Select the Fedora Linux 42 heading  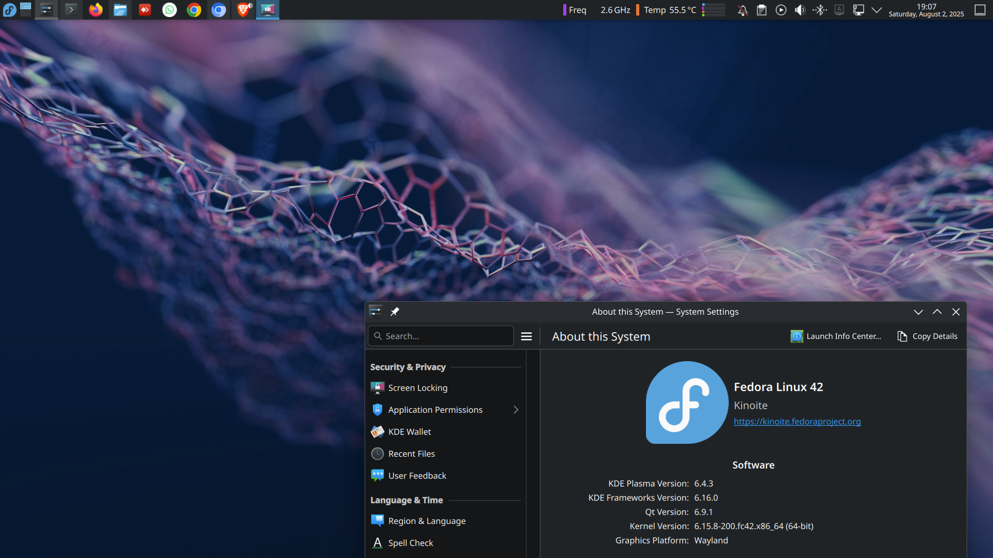pos(778,387)
